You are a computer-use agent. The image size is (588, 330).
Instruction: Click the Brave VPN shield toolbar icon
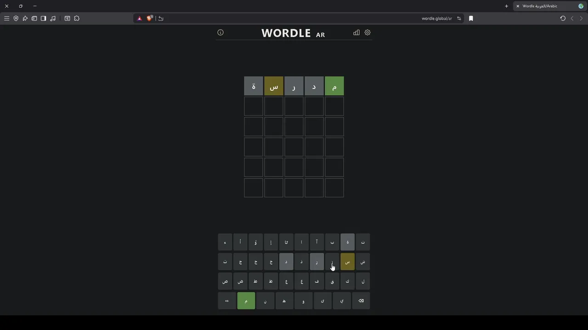coord(16,18)
